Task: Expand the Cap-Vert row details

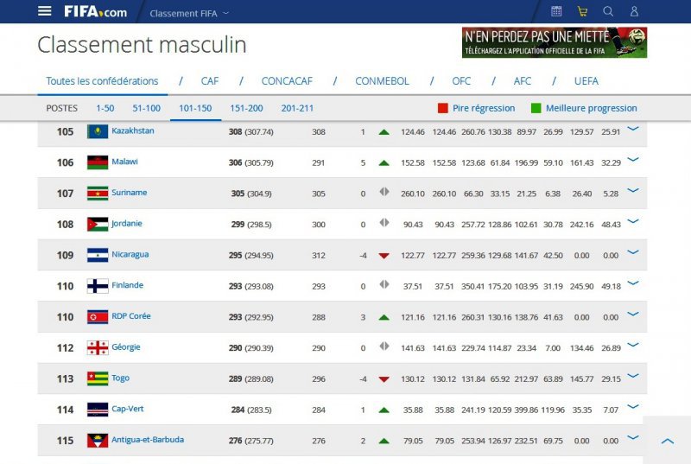Action: point(633,407)
